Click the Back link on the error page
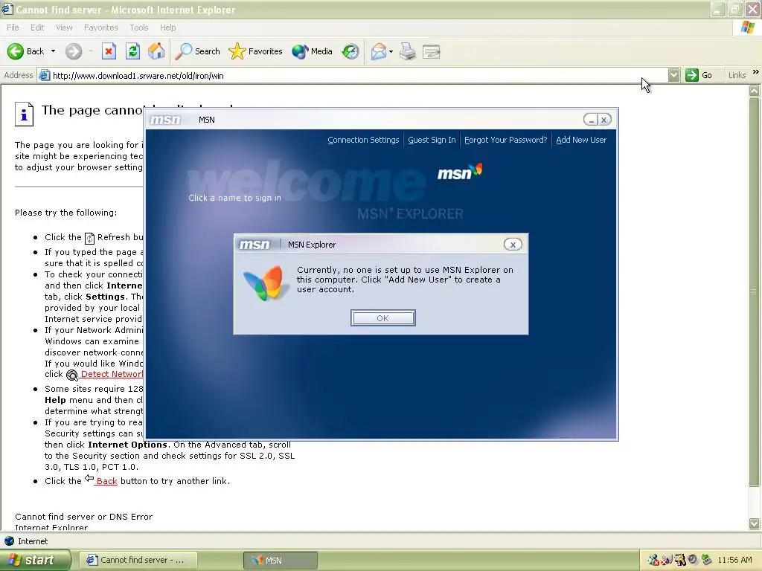This screenshot has height=571, width=762. pos(107,481)
